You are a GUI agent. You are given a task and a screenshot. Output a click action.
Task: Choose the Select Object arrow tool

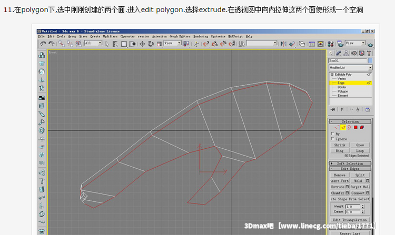[x=107, y=44]
